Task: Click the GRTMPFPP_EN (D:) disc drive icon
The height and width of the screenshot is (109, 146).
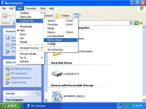Action: tap(57, 96)
